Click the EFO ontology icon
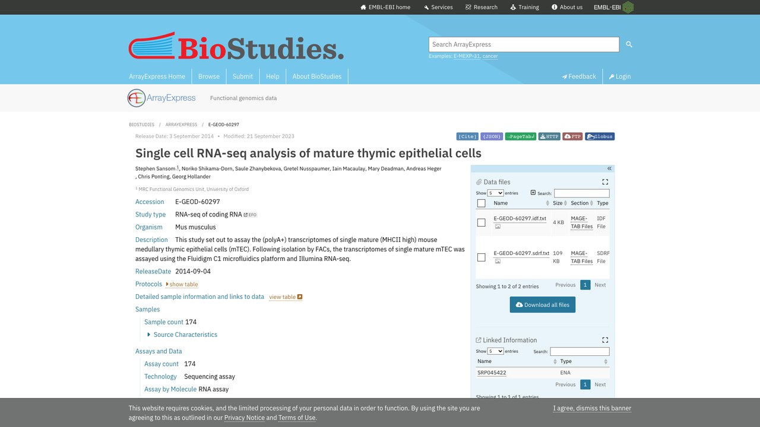The image size is (760, 427). [x=250, y=215]
